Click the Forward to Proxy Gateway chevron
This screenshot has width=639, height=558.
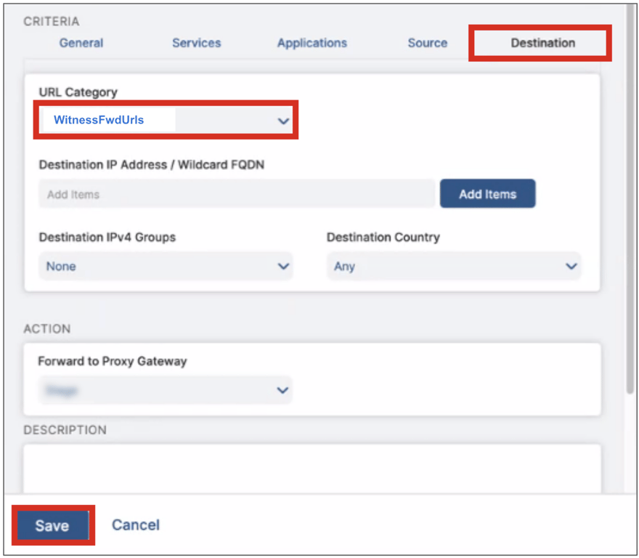tap(283, 391)
